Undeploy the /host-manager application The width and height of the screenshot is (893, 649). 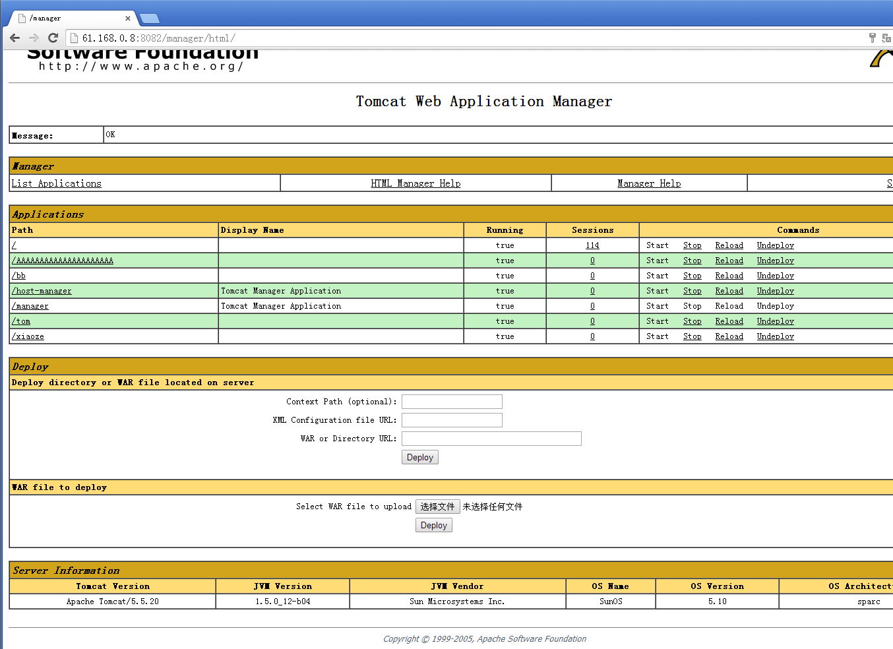[x=776, y=291]
